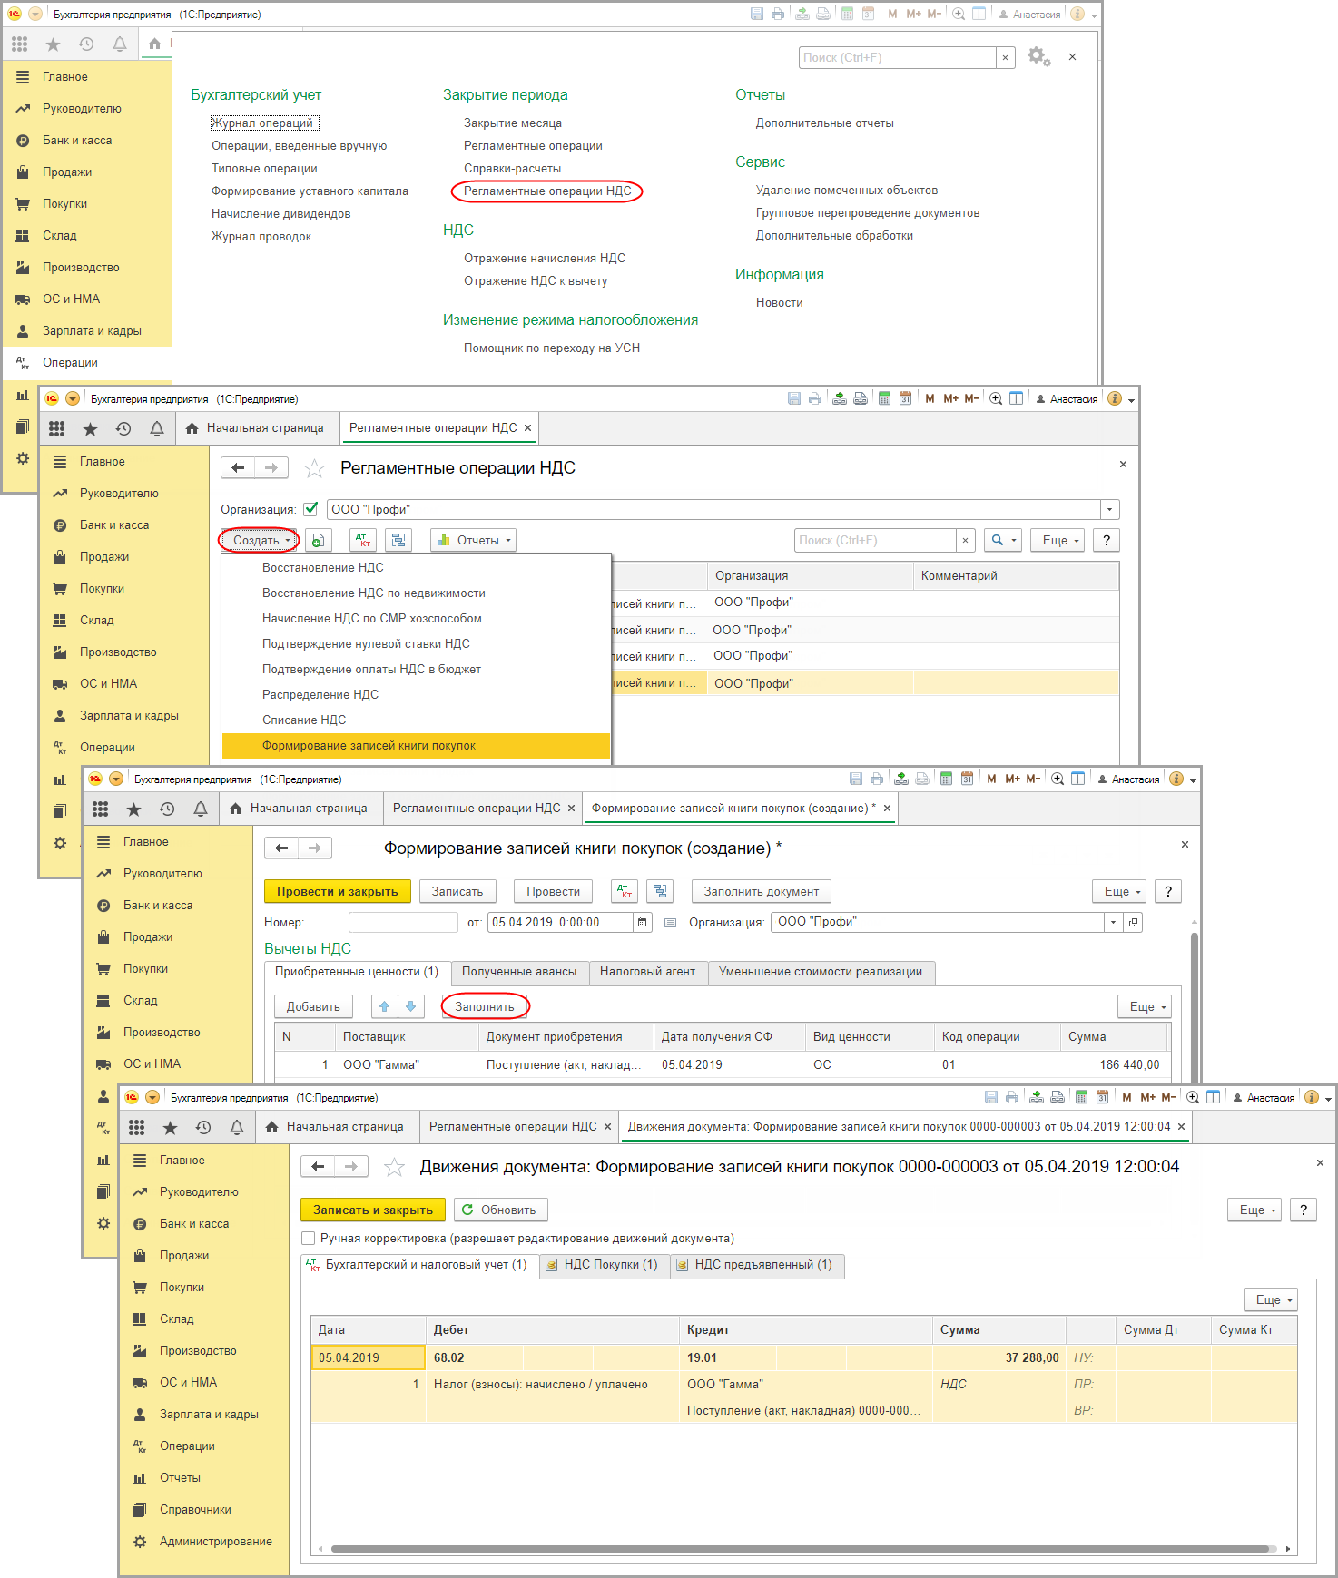Click Записать и закрыть button
The image size is (1338, 1578).
[x=373, y=1210]
